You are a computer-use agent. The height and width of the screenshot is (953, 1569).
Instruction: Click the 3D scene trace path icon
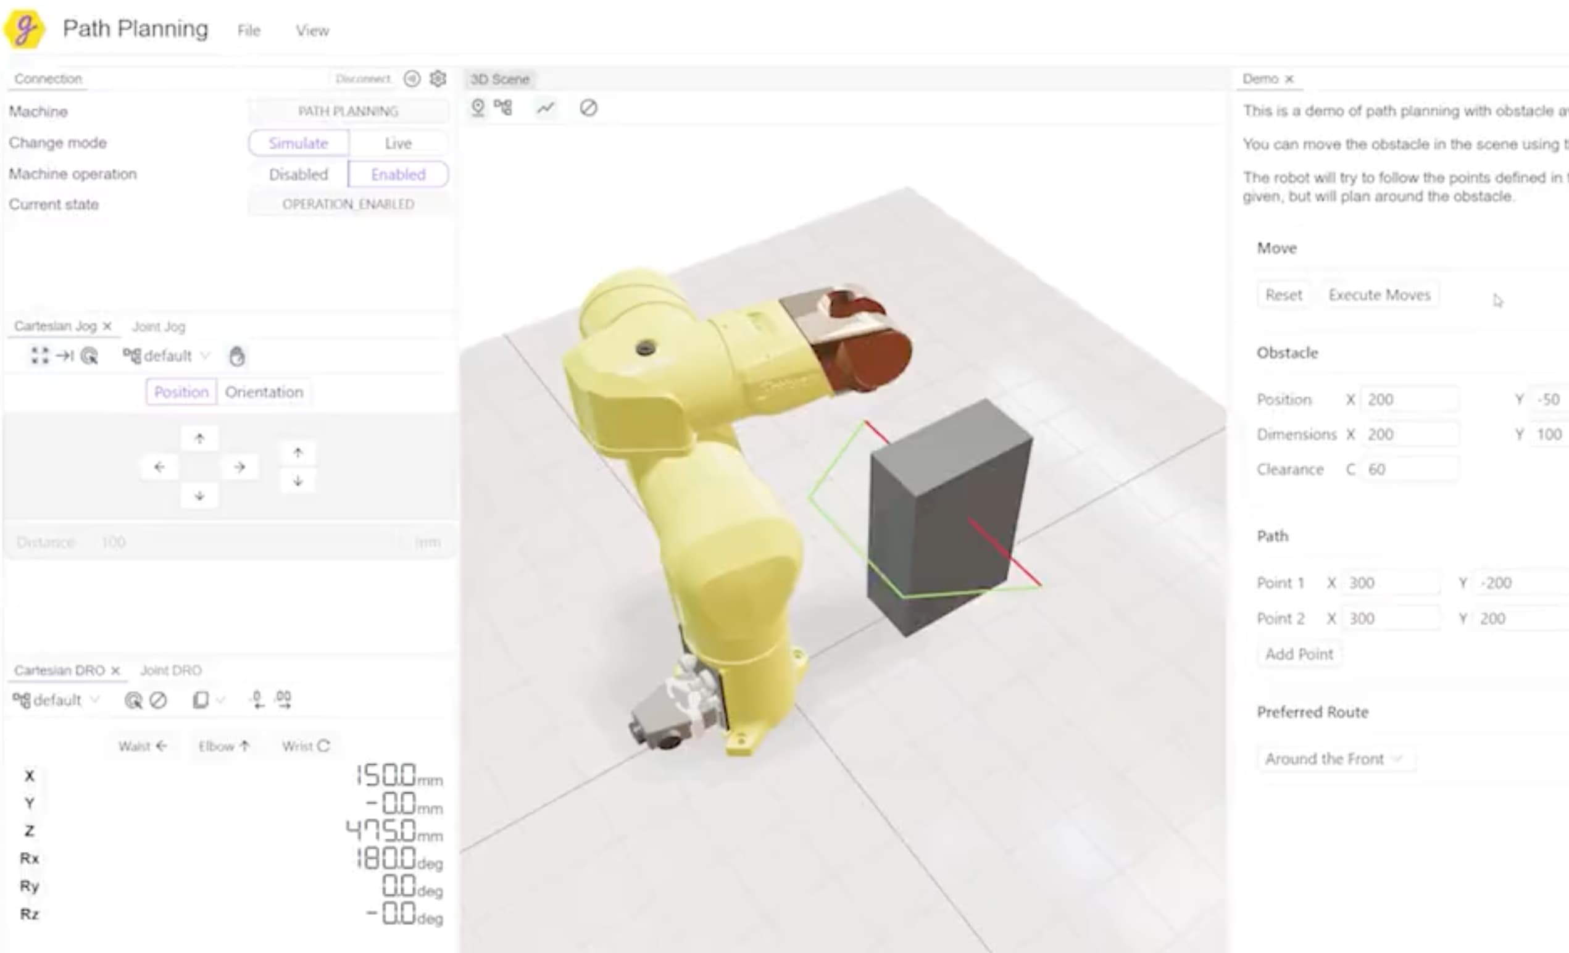[x=545, y=107]
